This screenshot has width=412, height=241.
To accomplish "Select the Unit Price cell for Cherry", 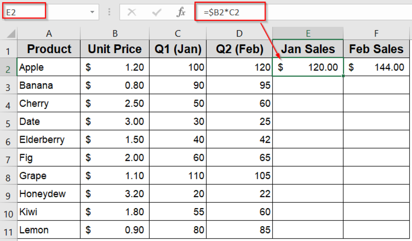I will (115, 103).
